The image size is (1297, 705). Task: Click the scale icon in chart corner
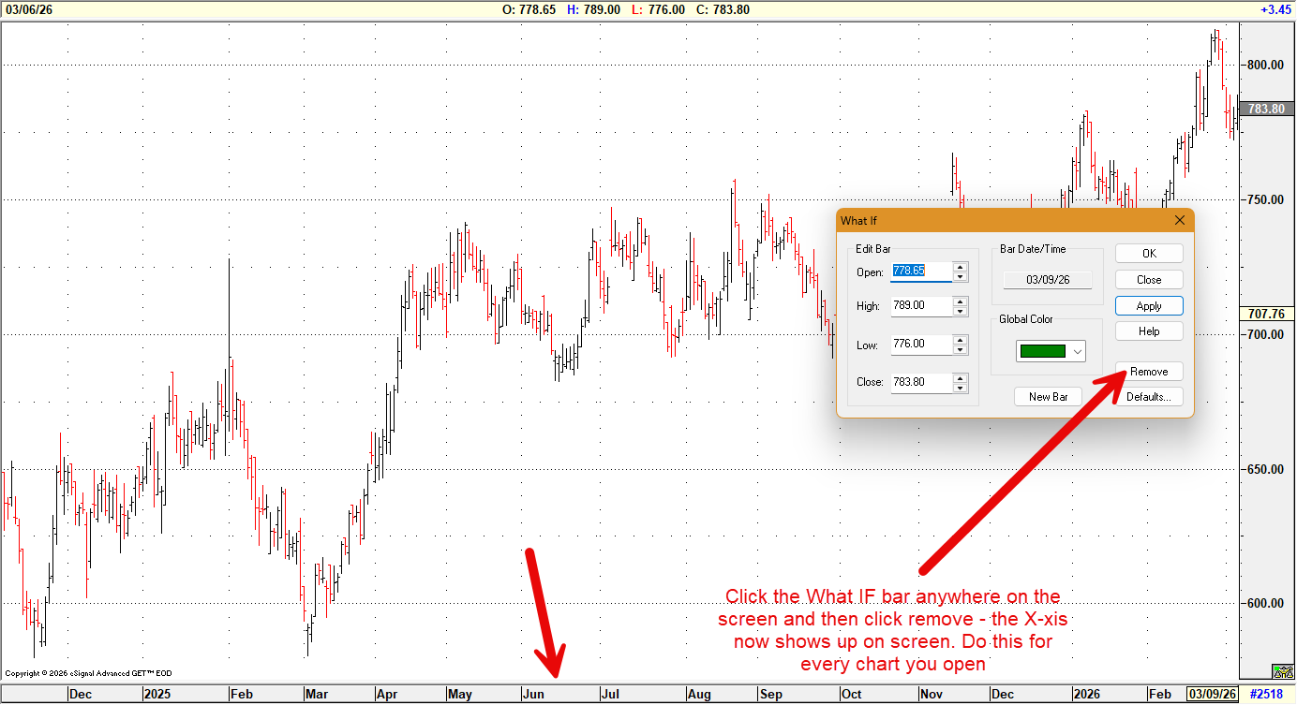pos(1282,670)
